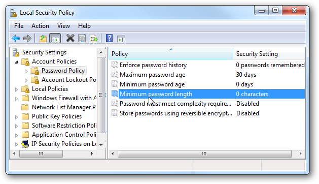
Task: Click the tree pane scroll-down arrow
Action: point(101,145)
